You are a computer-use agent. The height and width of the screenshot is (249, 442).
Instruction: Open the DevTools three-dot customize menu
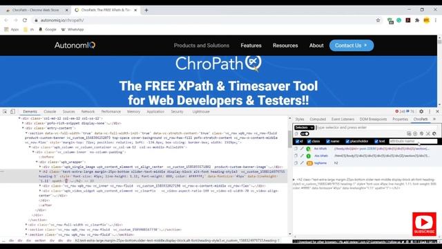[x=430, y=111]
